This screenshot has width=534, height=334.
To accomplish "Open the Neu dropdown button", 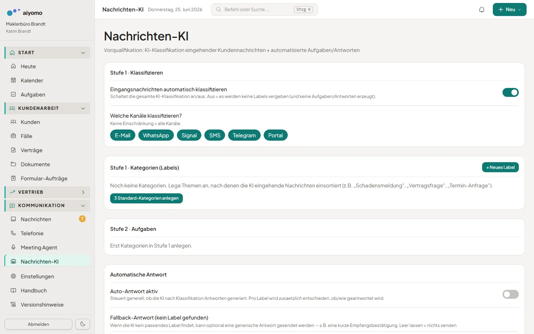I will (x=510, y=10).
